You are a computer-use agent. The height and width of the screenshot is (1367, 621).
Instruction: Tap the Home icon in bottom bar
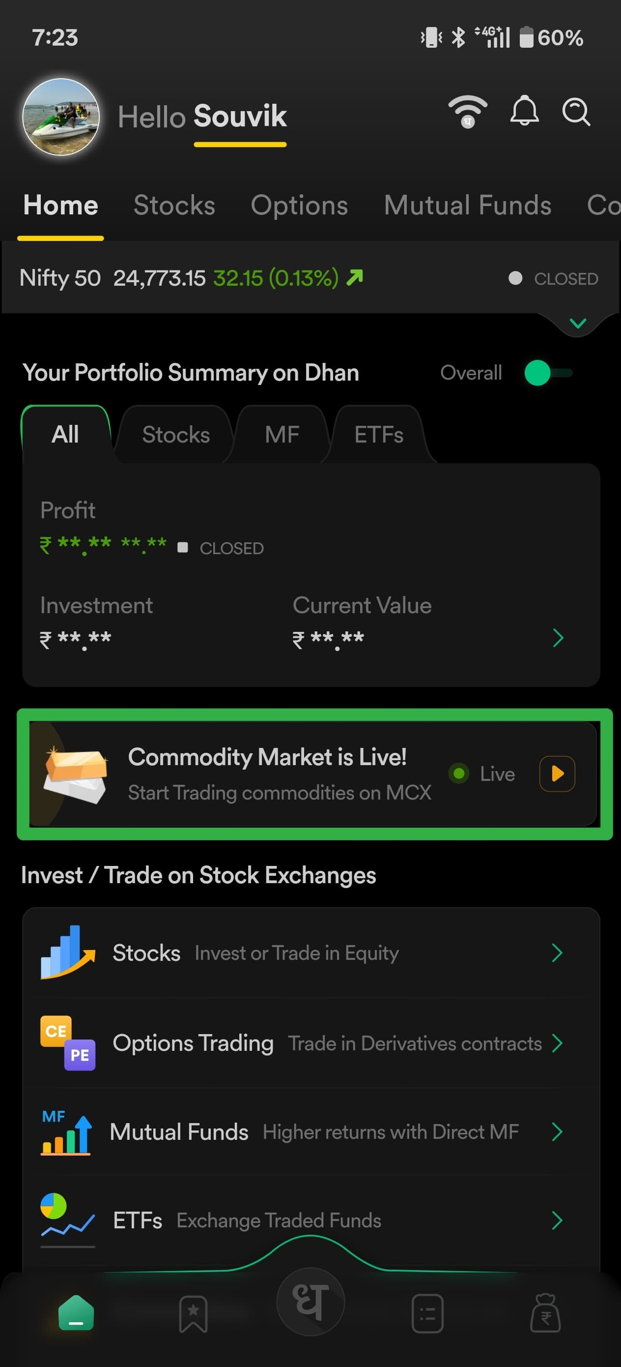(76, 1314)
